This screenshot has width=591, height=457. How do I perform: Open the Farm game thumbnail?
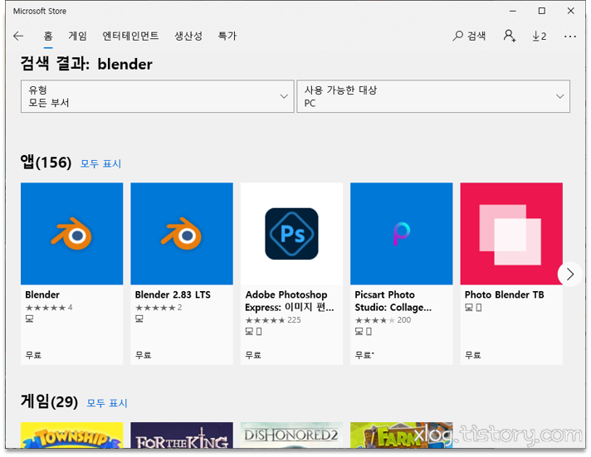coord(402,435)
